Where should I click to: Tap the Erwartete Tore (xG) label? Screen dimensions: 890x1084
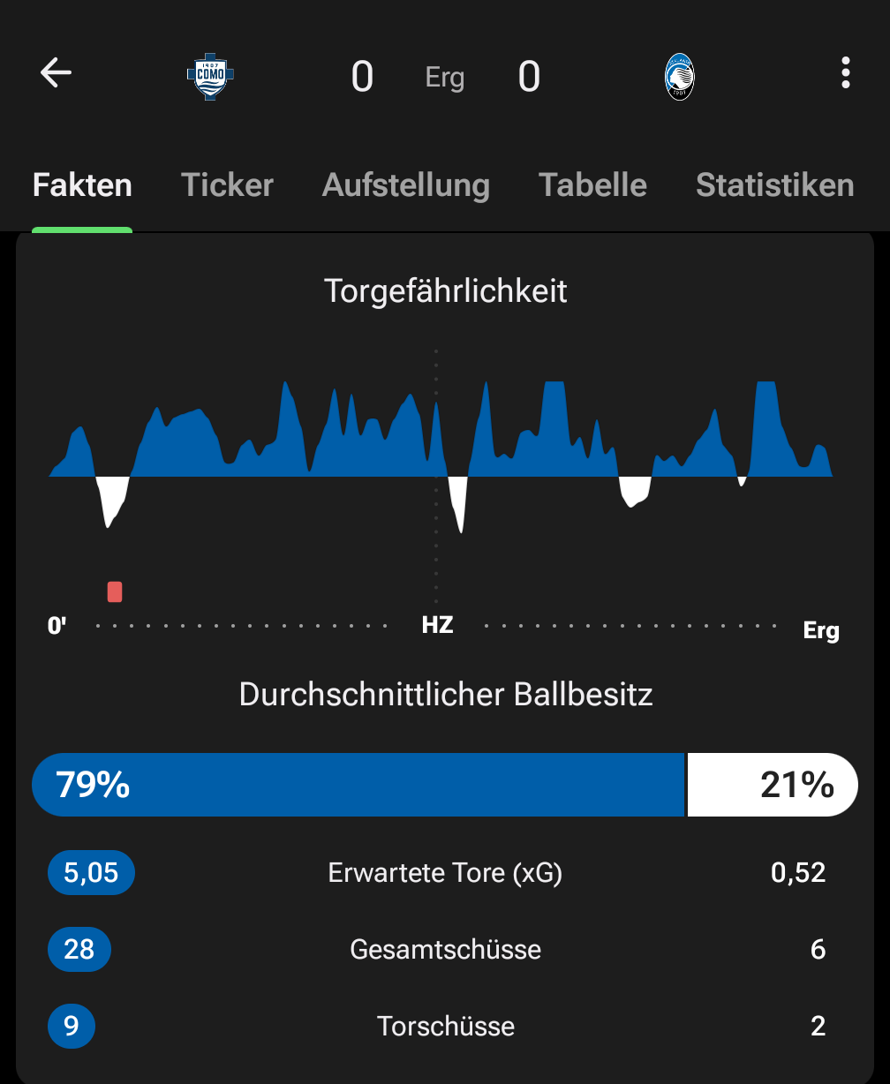(x=445, y=873)
